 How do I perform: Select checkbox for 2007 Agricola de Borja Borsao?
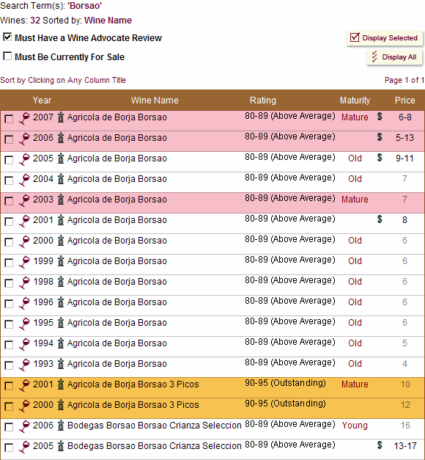9,119
